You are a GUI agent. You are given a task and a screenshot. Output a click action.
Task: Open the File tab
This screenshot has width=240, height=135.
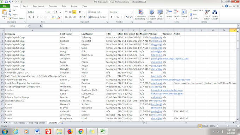tap(5, 6)
